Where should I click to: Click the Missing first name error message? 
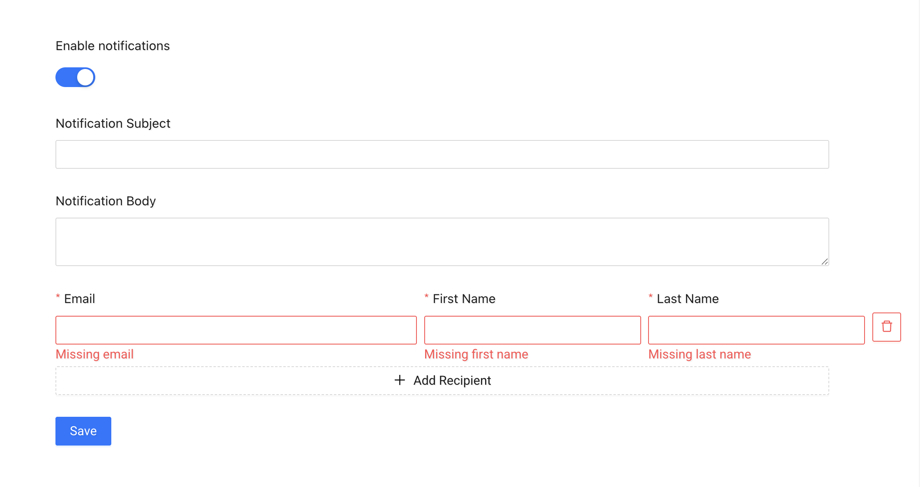coord(476,354)
